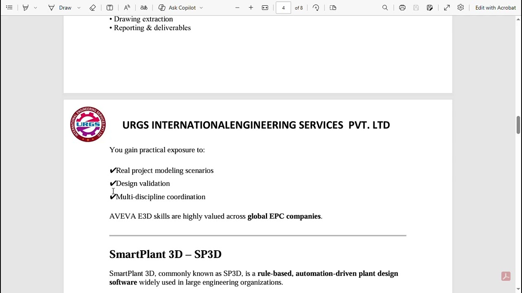Click the 'SmartPlant 3D – SP3D' heading
The height and width of the screenshot is (293, 522).
point(165,254)
